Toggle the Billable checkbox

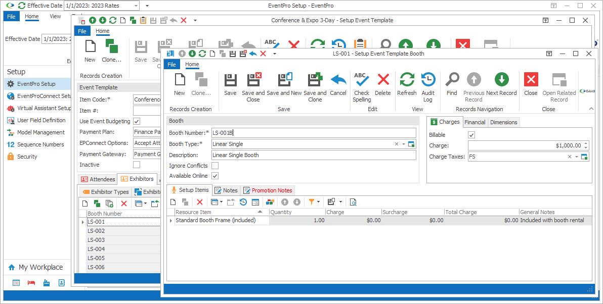[x=471, y=135]
